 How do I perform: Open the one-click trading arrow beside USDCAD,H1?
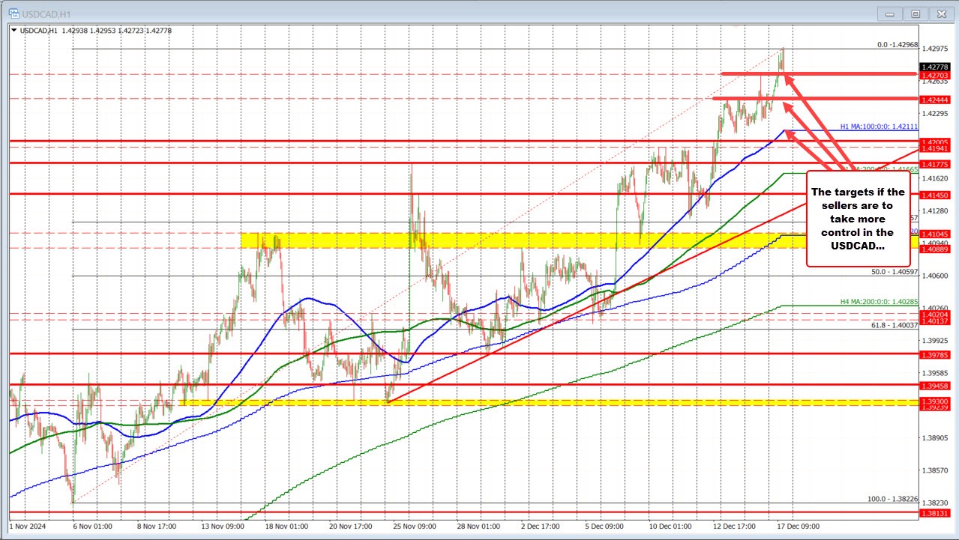[x=13, y=30]
